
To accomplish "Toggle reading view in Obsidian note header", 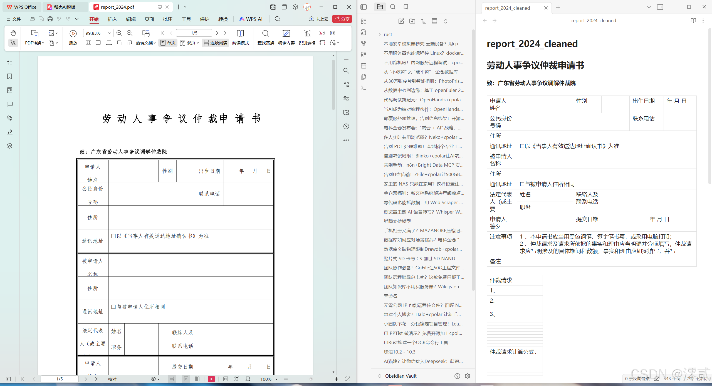I will point(693,20).
